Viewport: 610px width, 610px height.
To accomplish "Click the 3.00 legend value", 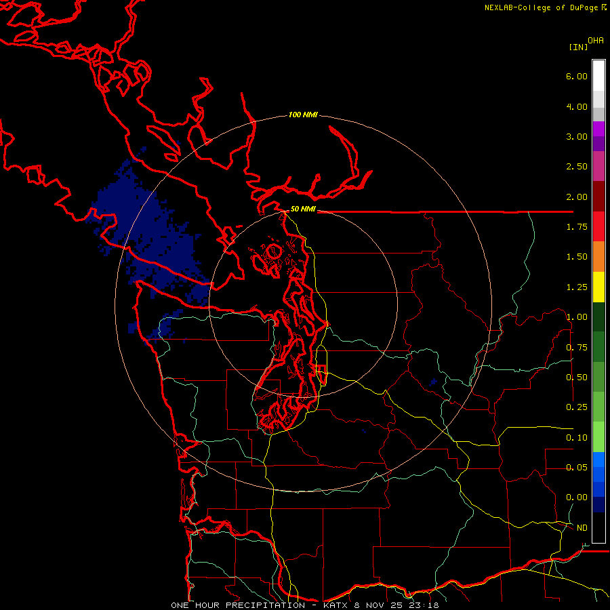I will (x=577, y=136).
